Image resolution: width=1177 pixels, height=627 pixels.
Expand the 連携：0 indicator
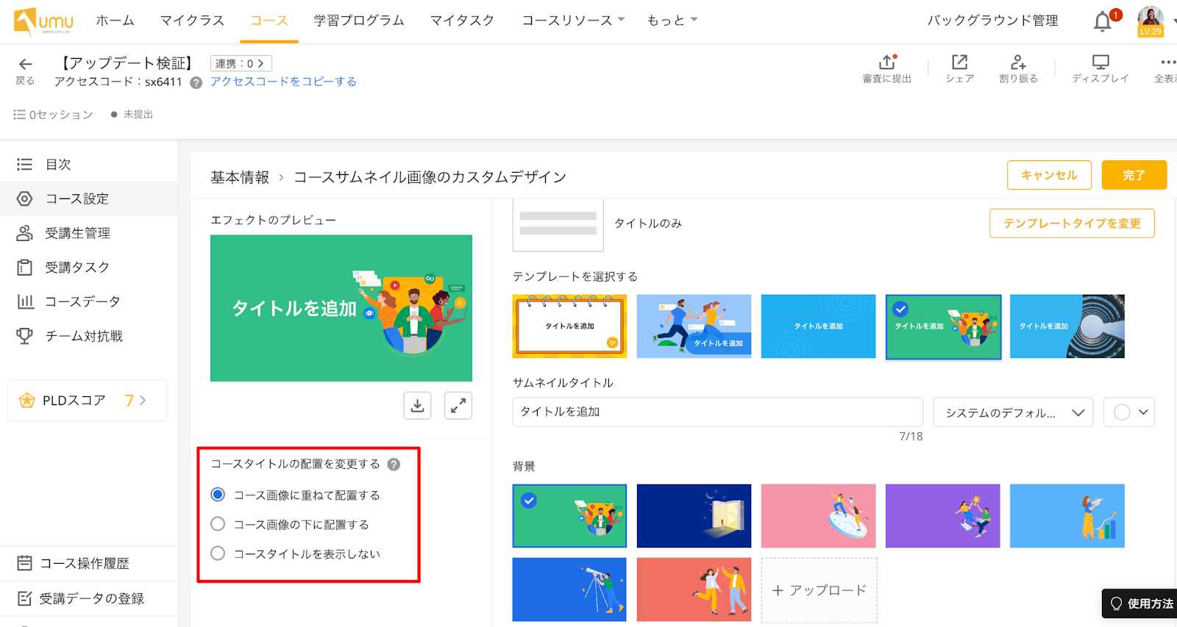[x=241, y=64]
